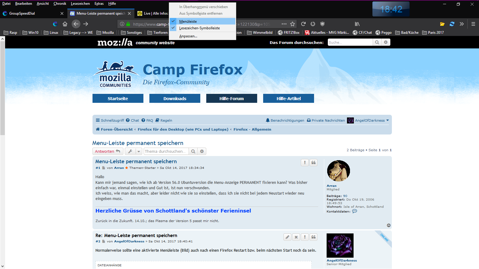479x269 pixels.
Task: Click the scrollbar up arrow
Action: point(2,39)
